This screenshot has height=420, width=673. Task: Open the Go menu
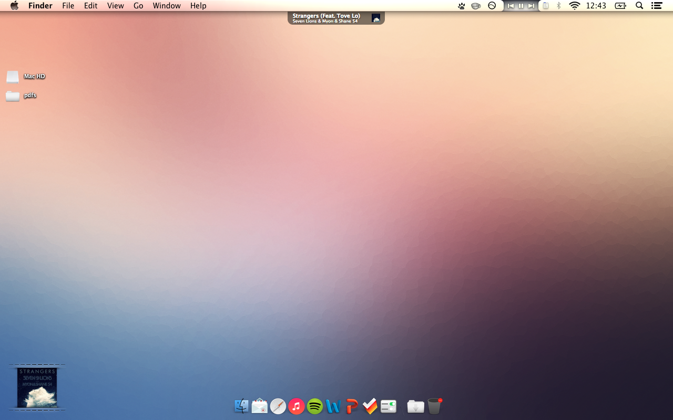point(138,6)
